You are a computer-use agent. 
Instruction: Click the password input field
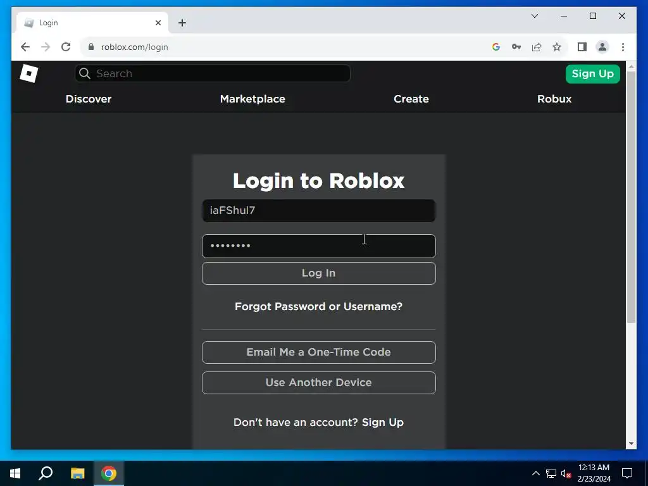coord(319,246)
